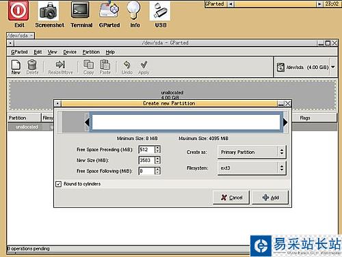Click the Free Space Following input field
This screenshot has width=342, height=257.
pyautogui.click(x=146, y=171)
